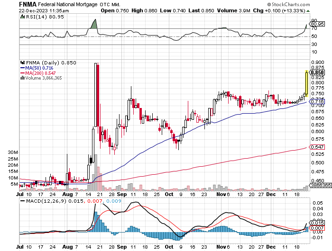The width and height of the screenshot is (332, 251).
Task: Click the High 0.860 quote value
Action: (144, 10)
